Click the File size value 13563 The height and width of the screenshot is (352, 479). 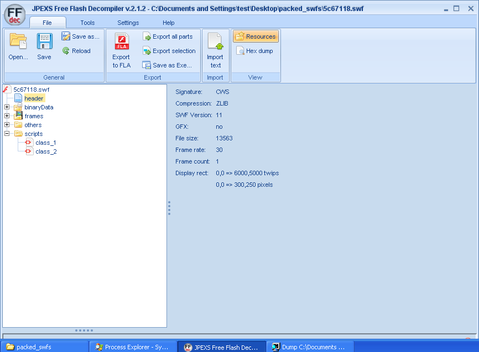224,138
